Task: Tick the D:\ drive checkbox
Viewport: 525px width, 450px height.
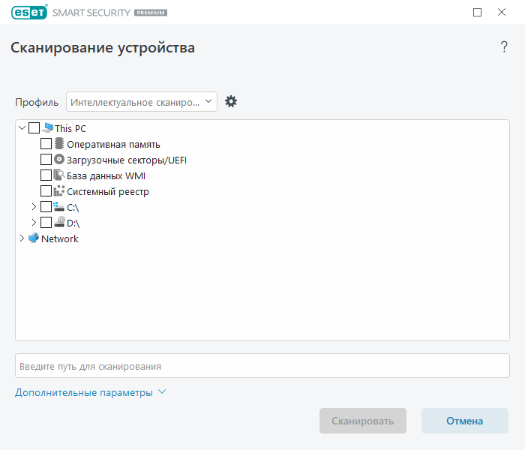Action: 46,222
